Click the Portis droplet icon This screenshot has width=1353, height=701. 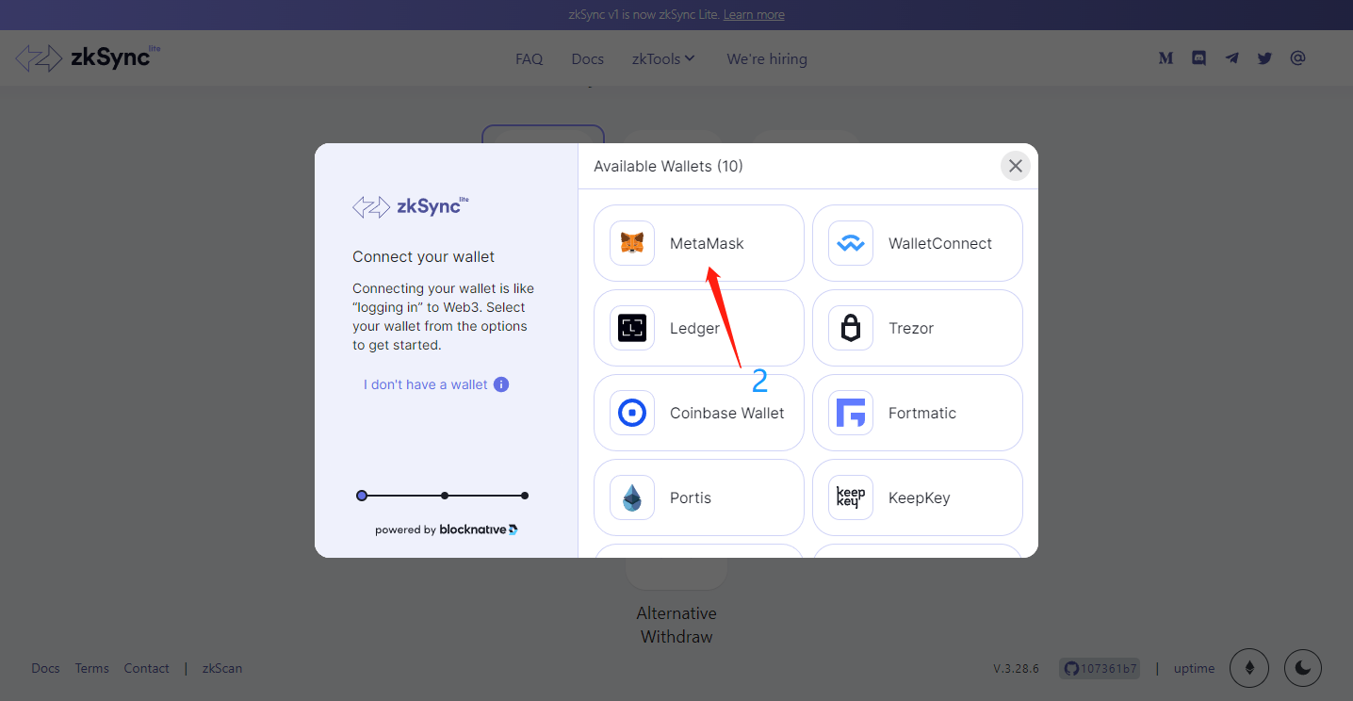(632, 497)
